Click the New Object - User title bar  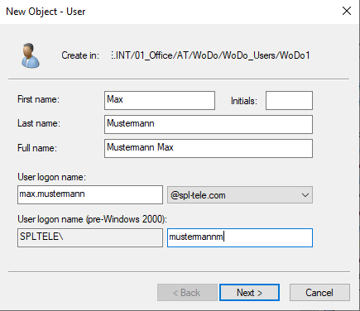(x=166, y=12)
